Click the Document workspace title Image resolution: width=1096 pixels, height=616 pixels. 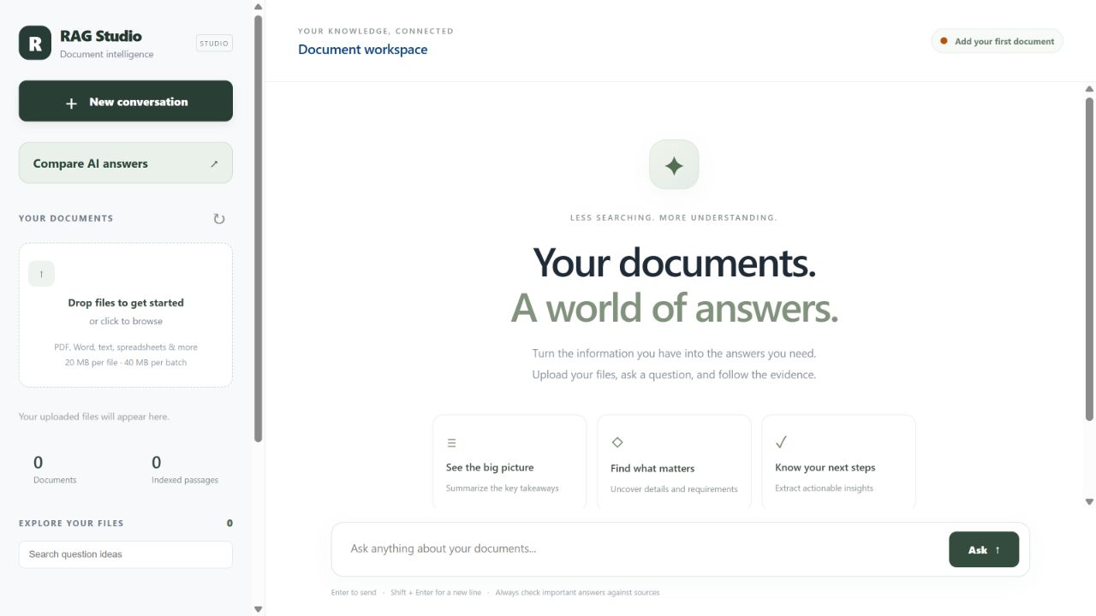[363, 50]
